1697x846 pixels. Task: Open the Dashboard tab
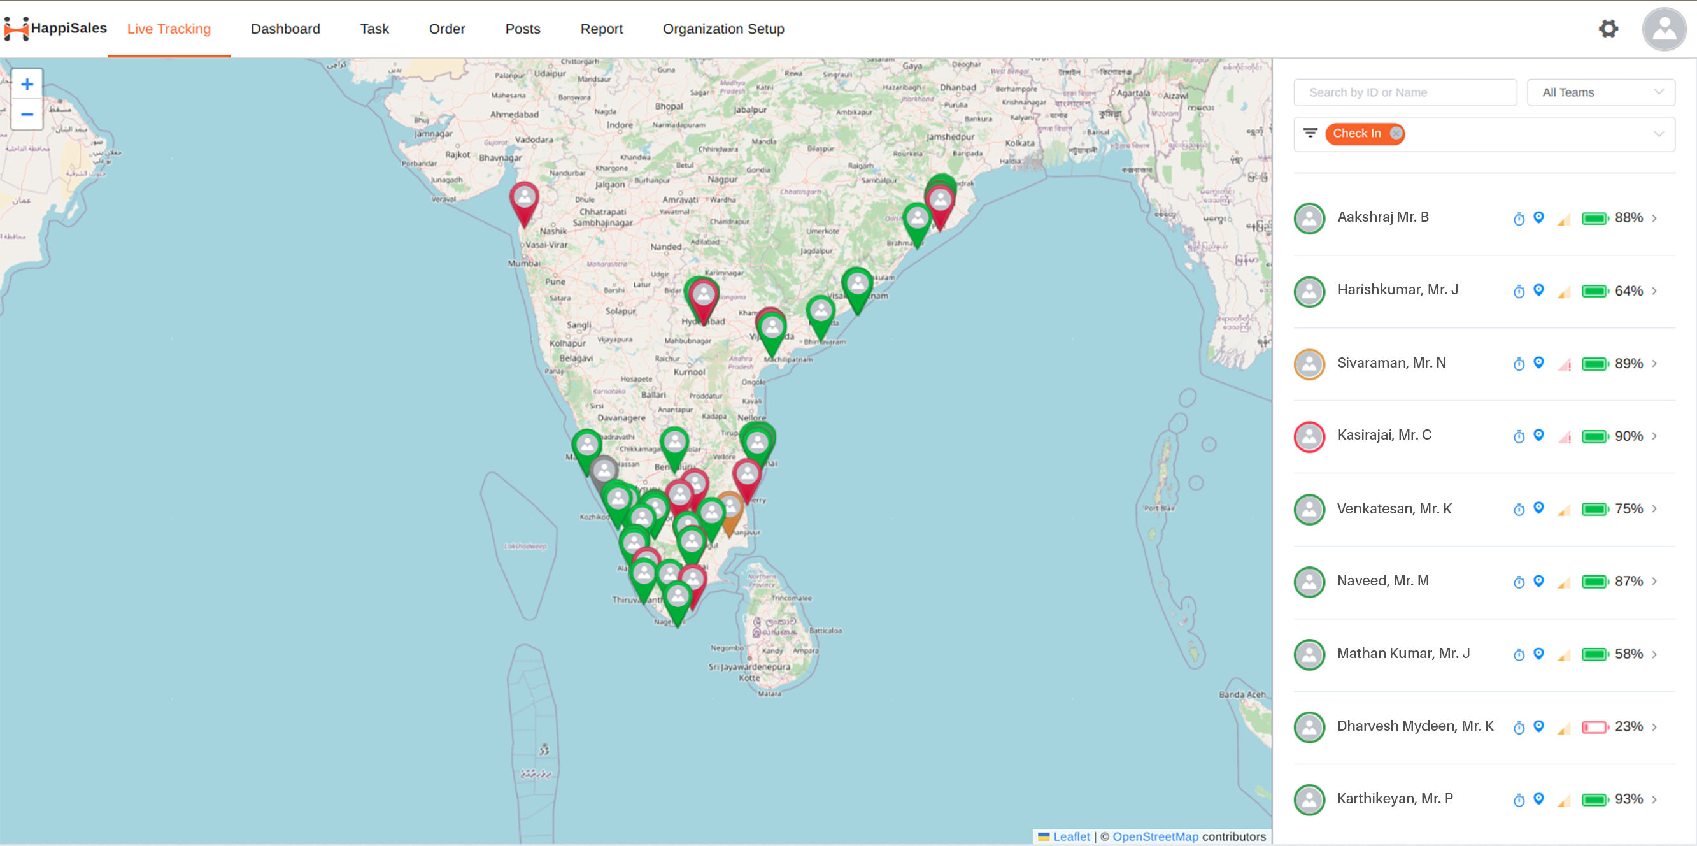(x=285, y=29)
